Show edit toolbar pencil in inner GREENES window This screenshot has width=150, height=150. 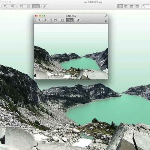[x=78, y=20]
